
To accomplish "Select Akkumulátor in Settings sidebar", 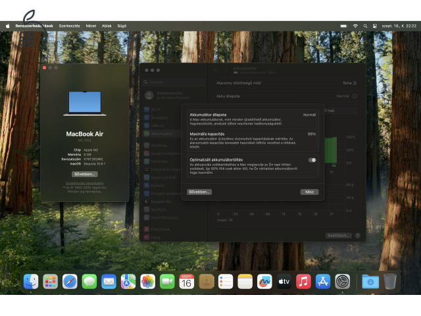I will (162, 134).
